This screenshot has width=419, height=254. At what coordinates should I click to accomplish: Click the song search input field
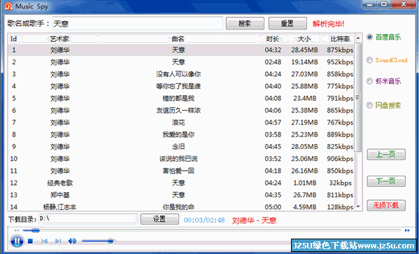coord(137,24)
